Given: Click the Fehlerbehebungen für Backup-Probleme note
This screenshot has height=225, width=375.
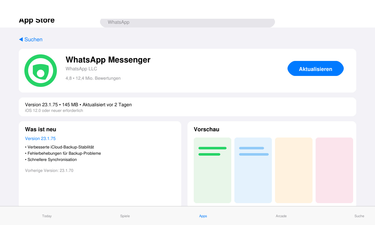Looking at the screenshot, I should 63,153.
